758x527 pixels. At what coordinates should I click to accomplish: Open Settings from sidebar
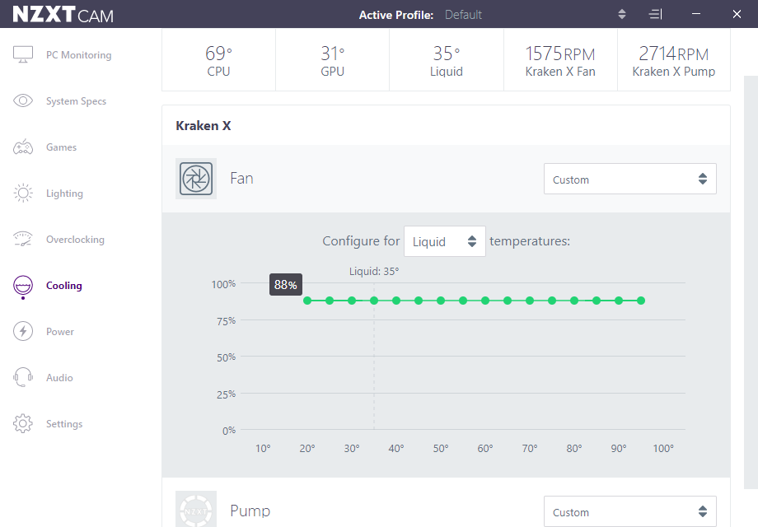pyautogui.click(x=64, y=424)
